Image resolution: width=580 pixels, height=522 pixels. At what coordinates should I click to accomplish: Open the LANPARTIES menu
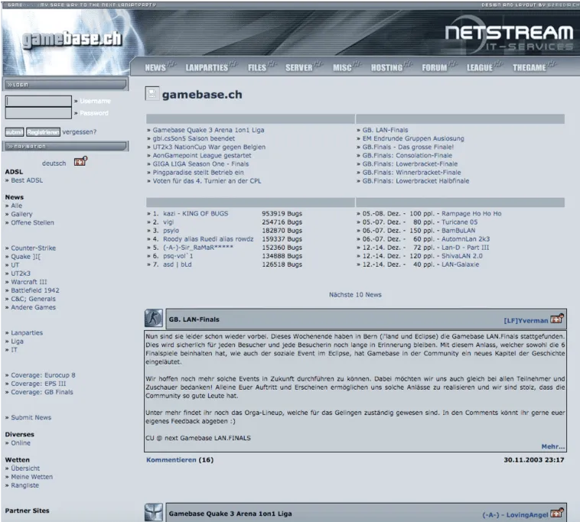coord(207,67)
